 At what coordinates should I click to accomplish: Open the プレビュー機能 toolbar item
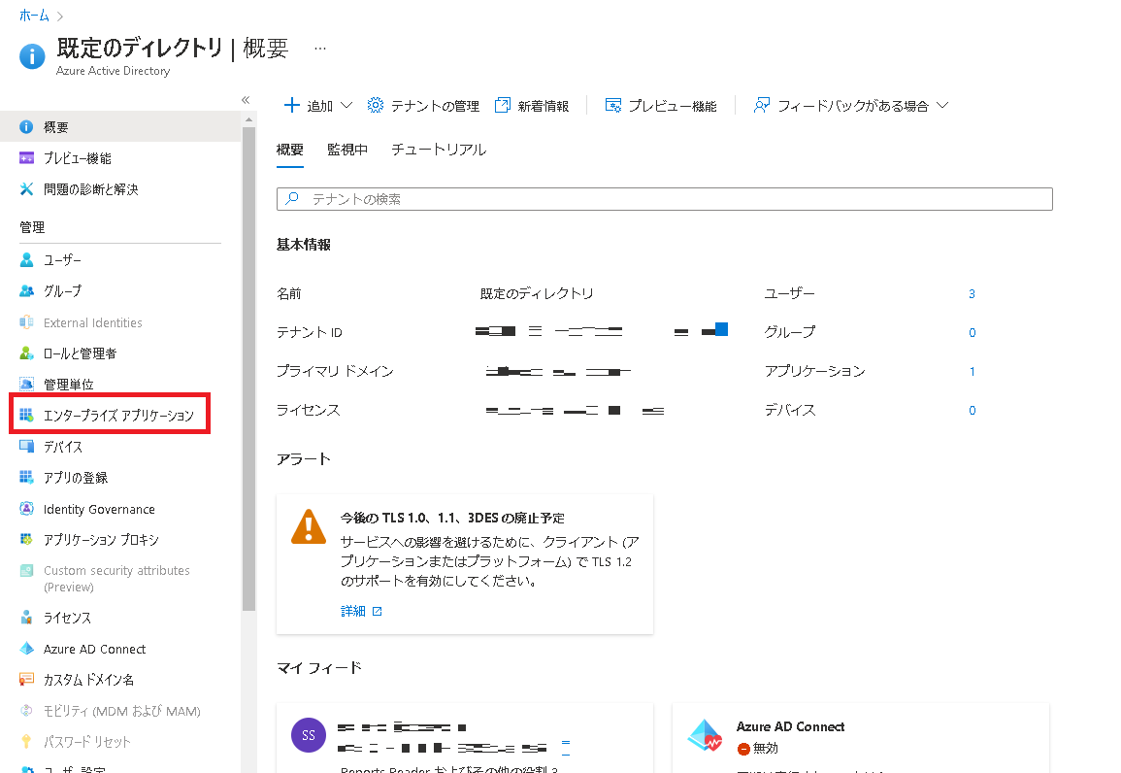[661, 106]
